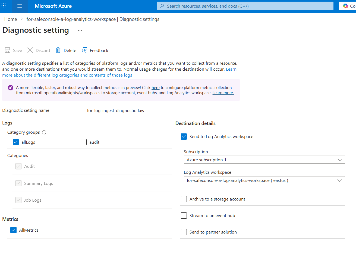356x256 pixels.
Task: Enable Stream to an event hub
Action: (184, 215)
